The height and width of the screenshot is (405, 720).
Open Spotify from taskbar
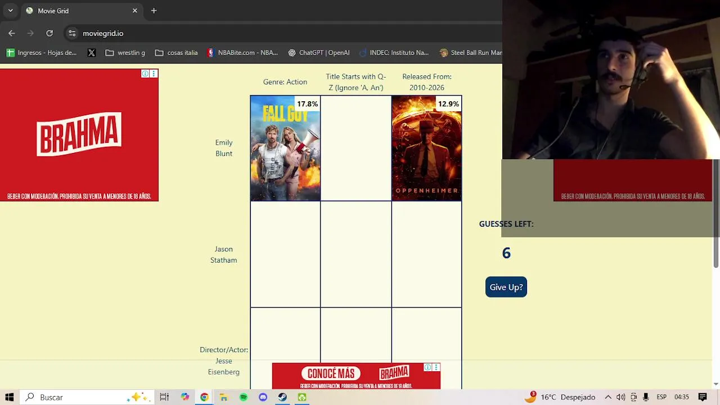tap(244, 397)
